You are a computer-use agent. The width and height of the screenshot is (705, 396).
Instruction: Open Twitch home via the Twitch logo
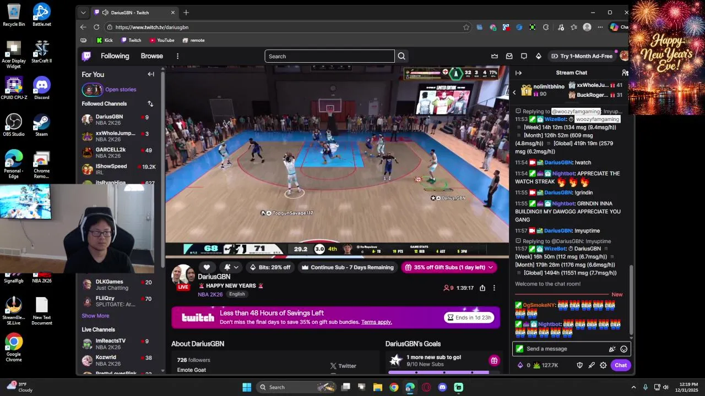(86, 56)
